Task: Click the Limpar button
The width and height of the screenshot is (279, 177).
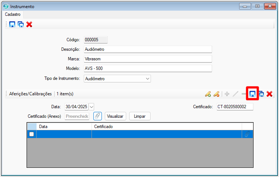Action: pos(139,116)
